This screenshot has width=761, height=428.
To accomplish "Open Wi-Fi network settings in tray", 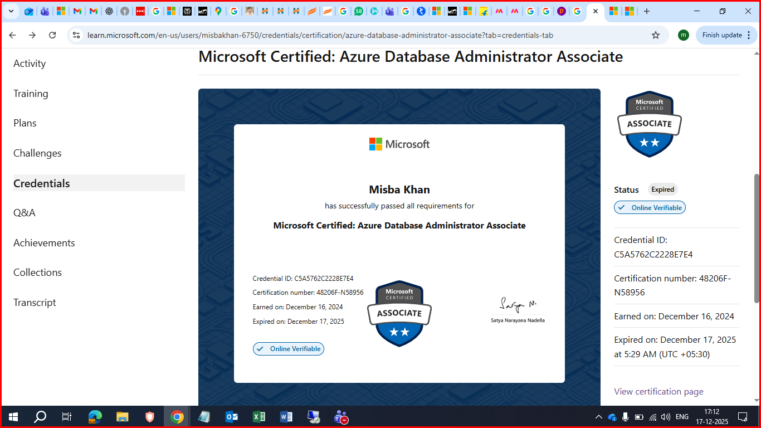I will (x=652, y=417).
